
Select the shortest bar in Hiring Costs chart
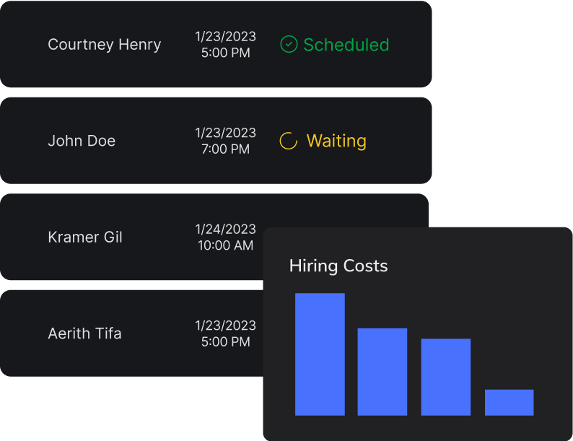(x=509, y=402)
